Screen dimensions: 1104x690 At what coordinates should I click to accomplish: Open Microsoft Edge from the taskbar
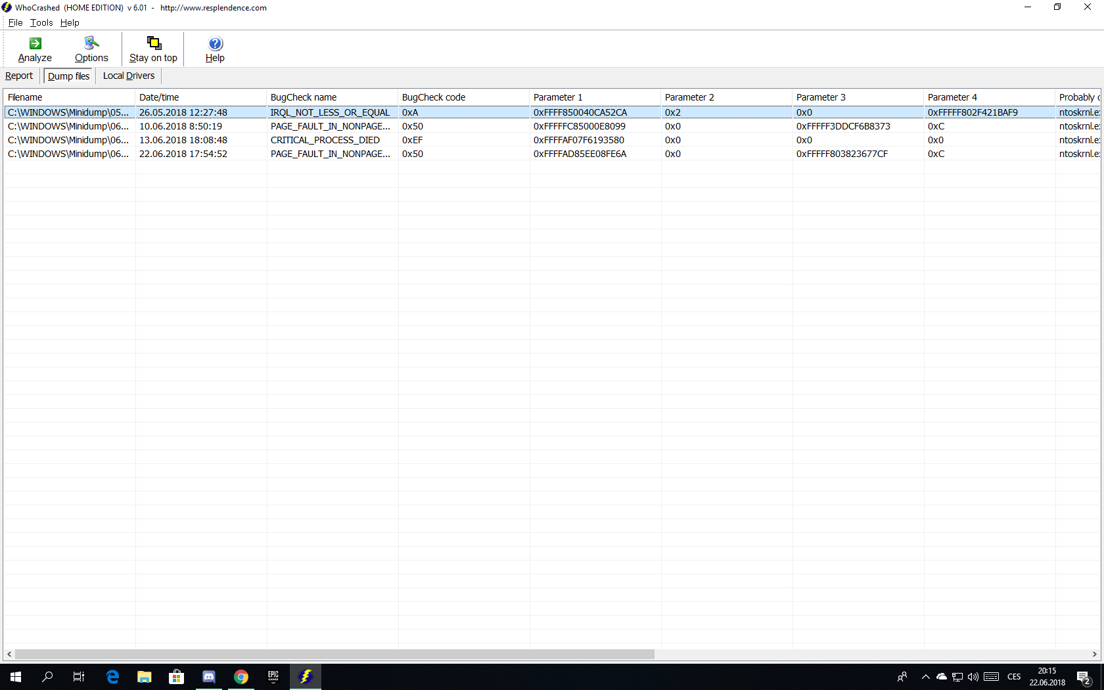point(112,677)
